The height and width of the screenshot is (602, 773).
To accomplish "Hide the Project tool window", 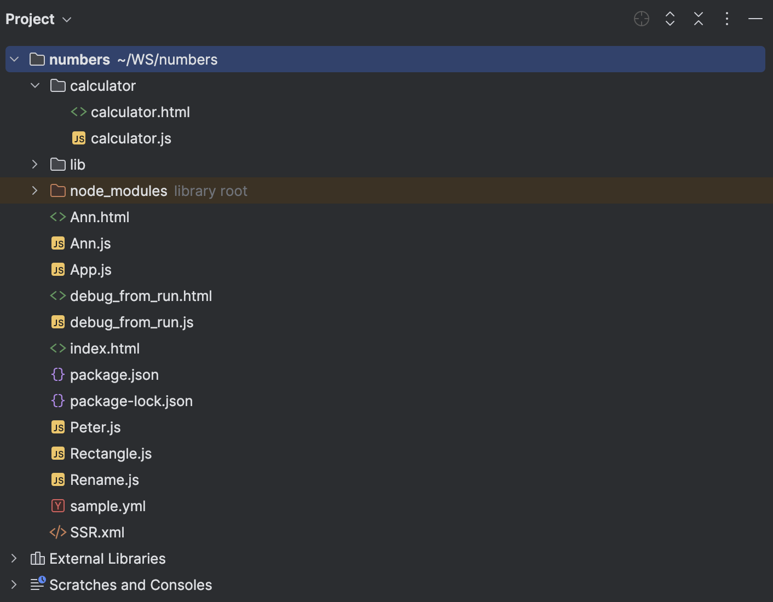I will [755, 19].
